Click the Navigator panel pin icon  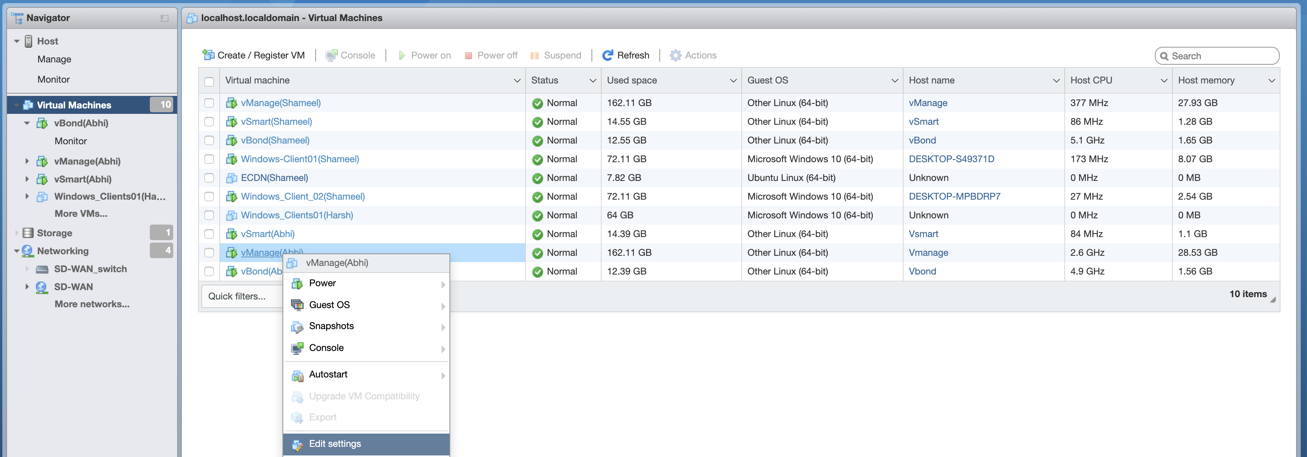click(x=163, y=18)
